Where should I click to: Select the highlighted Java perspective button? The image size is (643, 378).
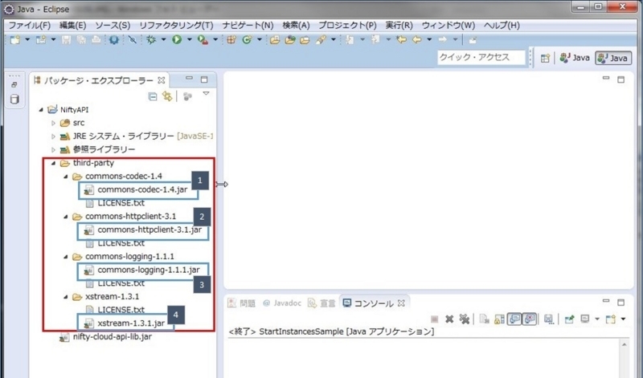pos(613,58)
